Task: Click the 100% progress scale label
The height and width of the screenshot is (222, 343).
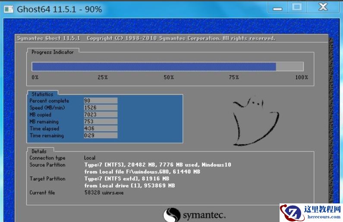Action: tap(302, 77)
